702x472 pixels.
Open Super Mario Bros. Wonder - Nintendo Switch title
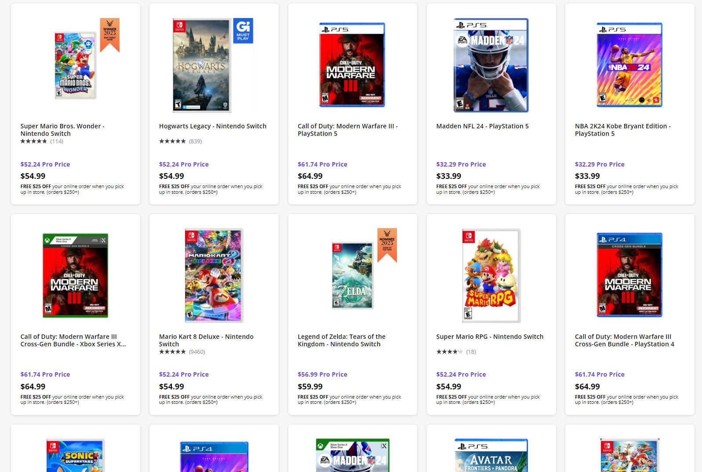[62, 130]
